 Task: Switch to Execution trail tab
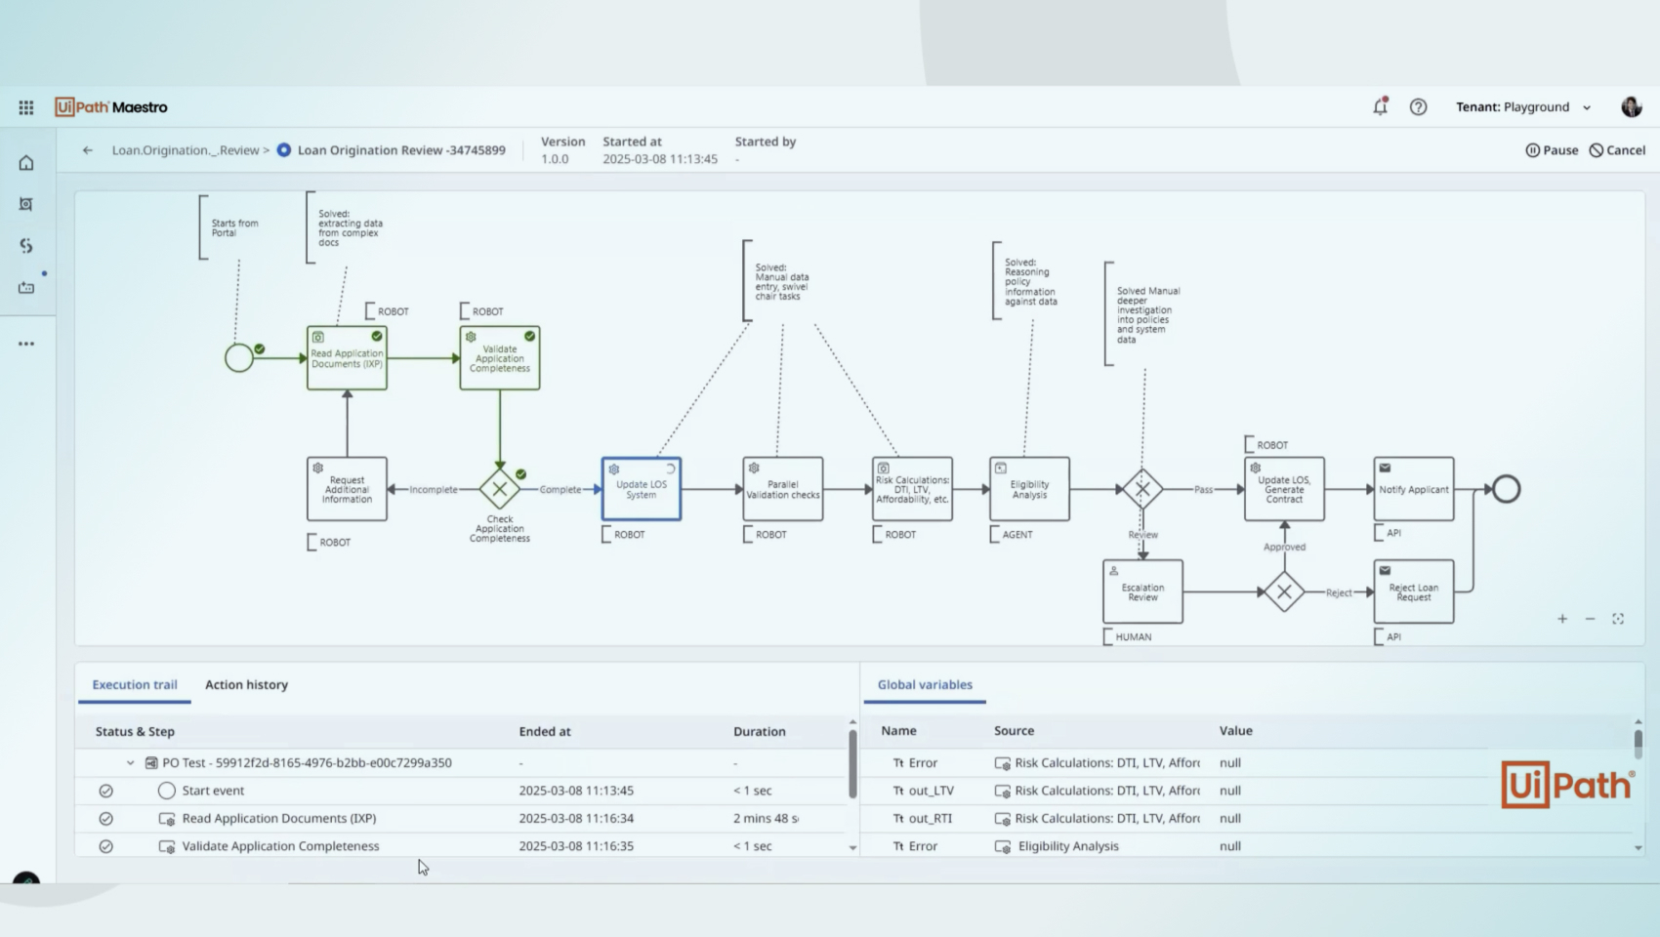click(135, 685)
